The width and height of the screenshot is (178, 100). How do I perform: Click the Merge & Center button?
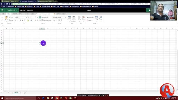pyautogui.click(x=46, y=20)
